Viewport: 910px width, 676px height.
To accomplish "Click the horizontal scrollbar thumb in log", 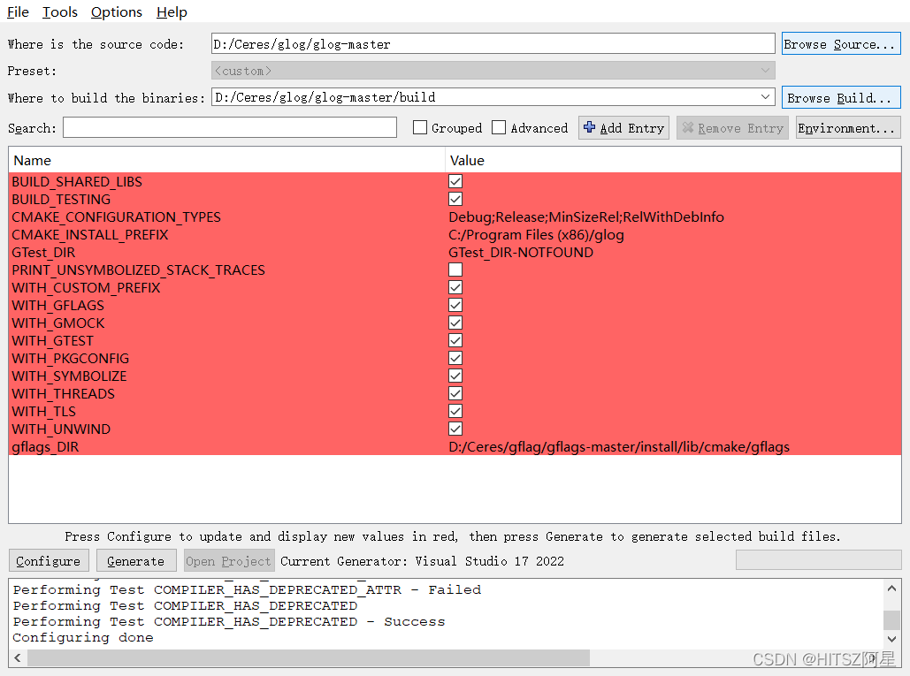I will [x=308, y=657].
